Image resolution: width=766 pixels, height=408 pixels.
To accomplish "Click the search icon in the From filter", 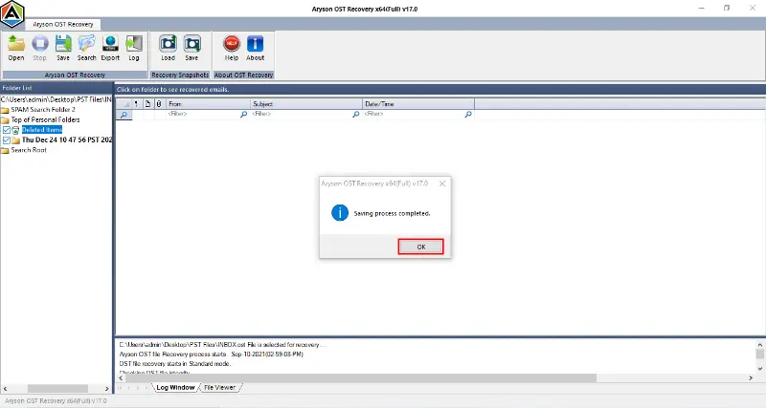I will tap(243, 114).
